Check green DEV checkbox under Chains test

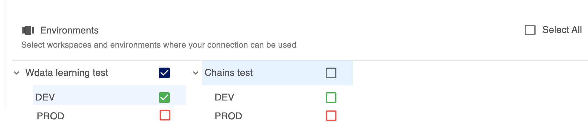click(331, 98)
